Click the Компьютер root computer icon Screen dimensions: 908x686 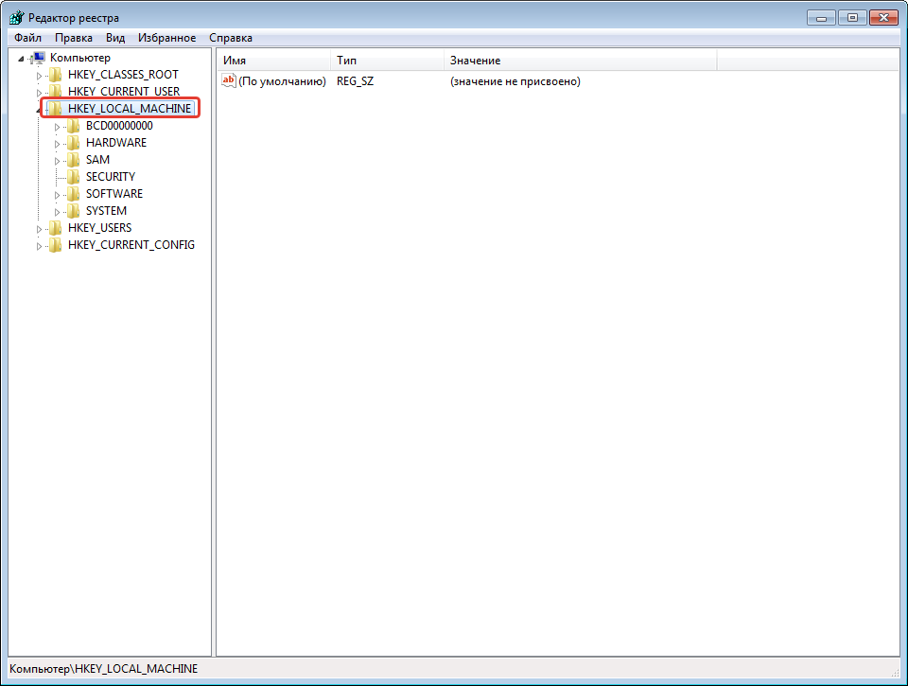click(39, 58)
